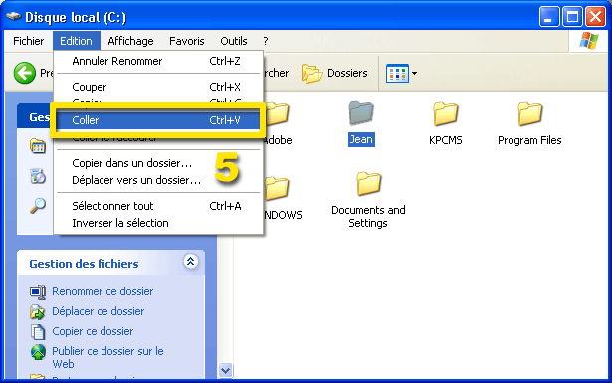The width and height of the screenshot is (612, 383).
Task: Open the Fichier menu
Action: (x=29, y=41)
